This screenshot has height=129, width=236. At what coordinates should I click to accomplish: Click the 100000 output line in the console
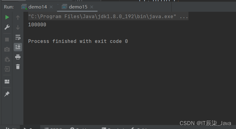[37, 25]
